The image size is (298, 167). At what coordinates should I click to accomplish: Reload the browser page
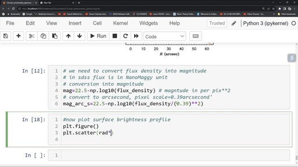click(x=14, y=9)
